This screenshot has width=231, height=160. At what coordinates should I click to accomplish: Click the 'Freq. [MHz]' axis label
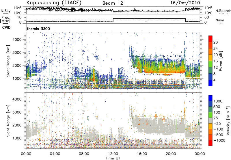5,20
